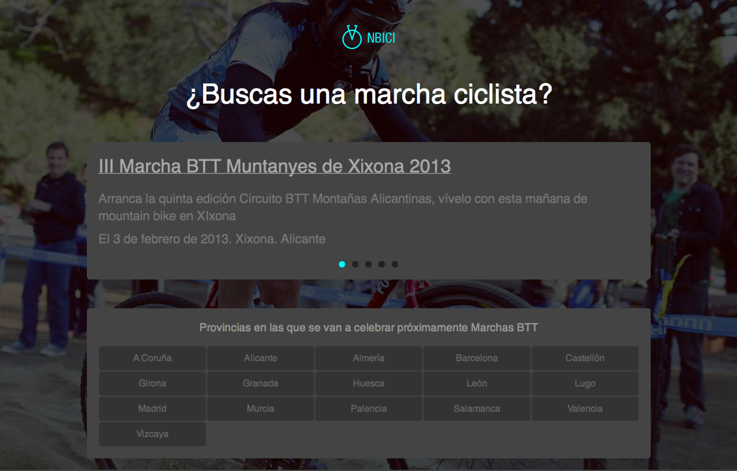Go to the second carousel slide dot
The width and height of the screenshot is (737, 471).
pyautogui.click(x=355, y=264)
